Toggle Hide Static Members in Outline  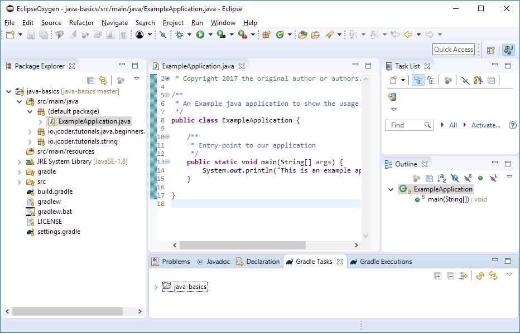(x=468, y=178)
